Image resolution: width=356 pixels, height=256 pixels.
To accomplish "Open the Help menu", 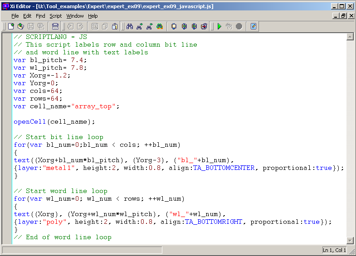I will pos(93,16).
